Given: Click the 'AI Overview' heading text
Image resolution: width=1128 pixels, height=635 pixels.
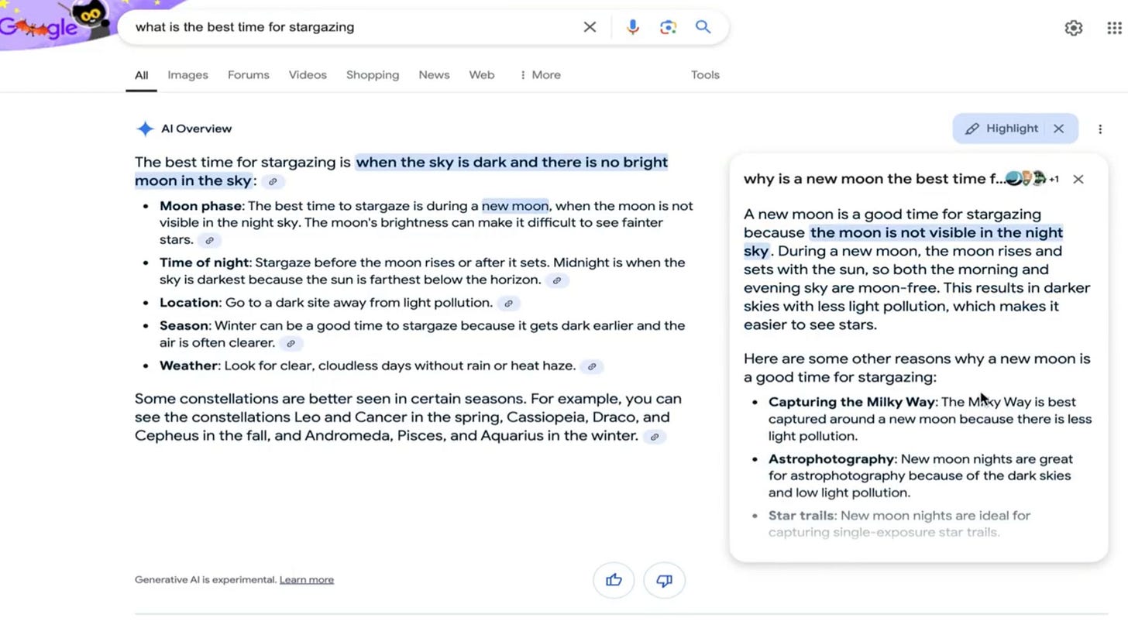Looking at the screenshot, I should 196,129.
